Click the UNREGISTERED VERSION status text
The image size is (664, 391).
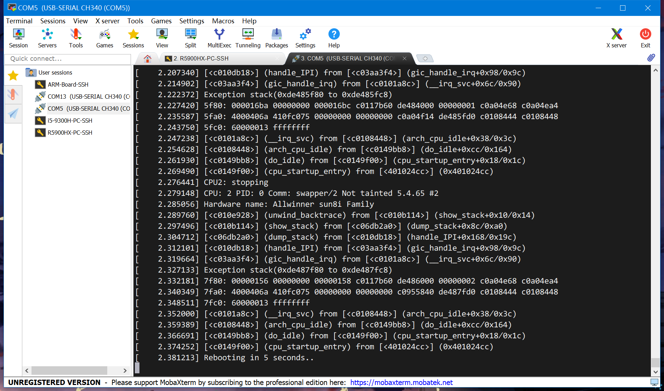tap(54, 382)
